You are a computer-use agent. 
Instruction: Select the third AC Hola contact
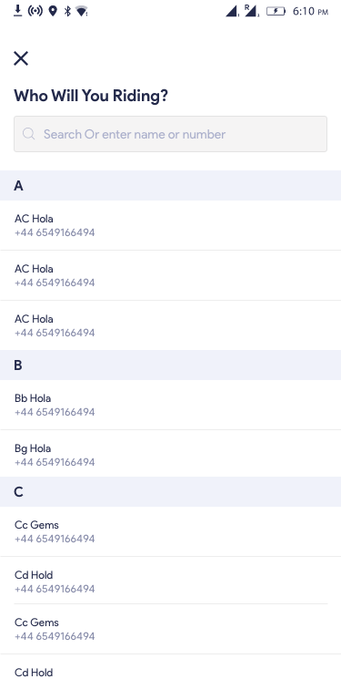point(170,325)
